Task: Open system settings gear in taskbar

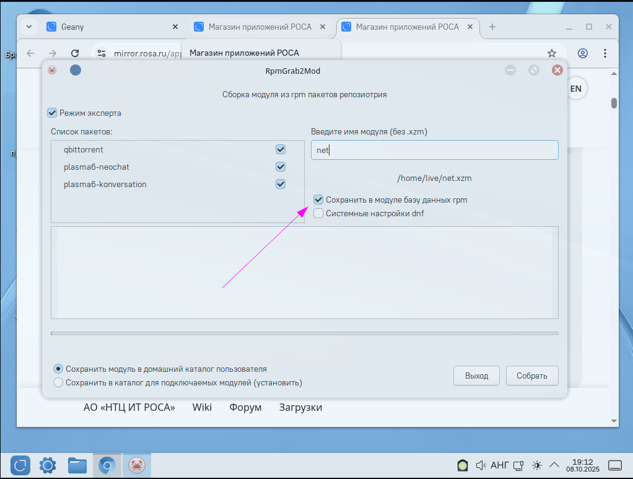Action: click(x=48, y=465)
